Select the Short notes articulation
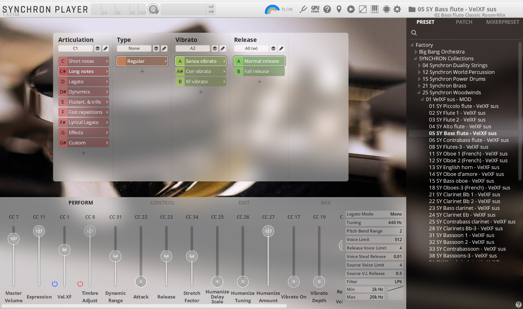523x309 pixels. 84,61
